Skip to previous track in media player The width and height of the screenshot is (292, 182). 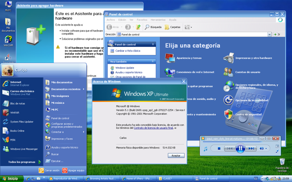(x=229, y=148)
